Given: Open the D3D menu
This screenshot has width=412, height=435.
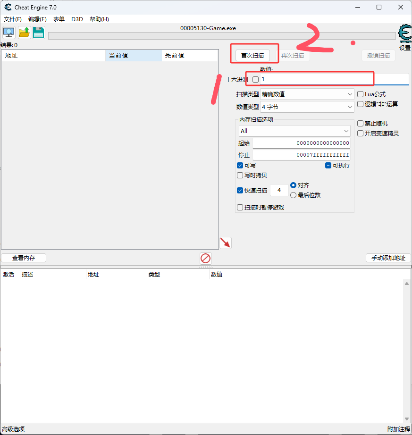Looking at the screenshot, I should coord(77,19).
